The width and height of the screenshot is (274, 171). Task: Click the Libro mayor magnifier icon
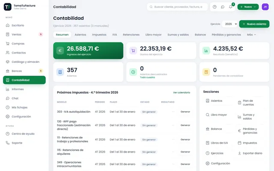(207, 115)
